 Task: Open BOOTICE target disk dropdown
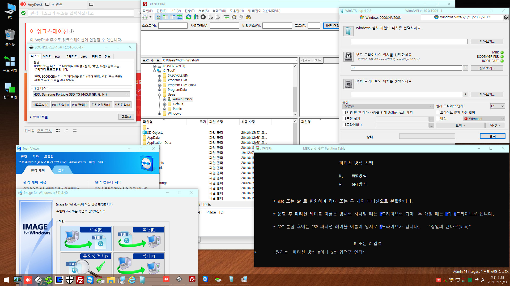tap(81, 94)
